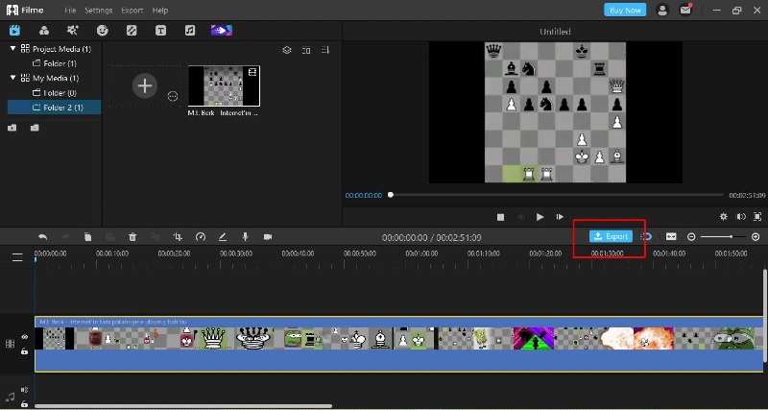
Task: Collapse the Project Media tree arrow
Action: 13,49
